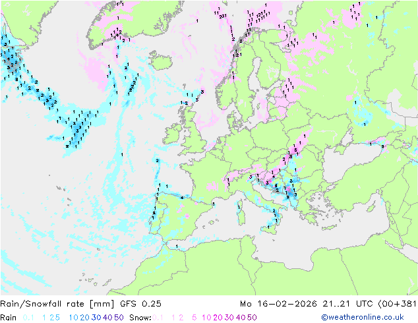Select snow legend value 10
Viewport: 418px width, 323px height.
tap(206, 318)
